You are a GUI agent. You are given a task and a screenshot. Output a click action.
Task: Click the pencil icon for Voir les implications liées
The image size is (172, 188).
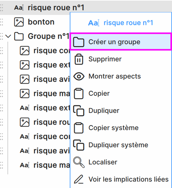click(x=79, y=179)
